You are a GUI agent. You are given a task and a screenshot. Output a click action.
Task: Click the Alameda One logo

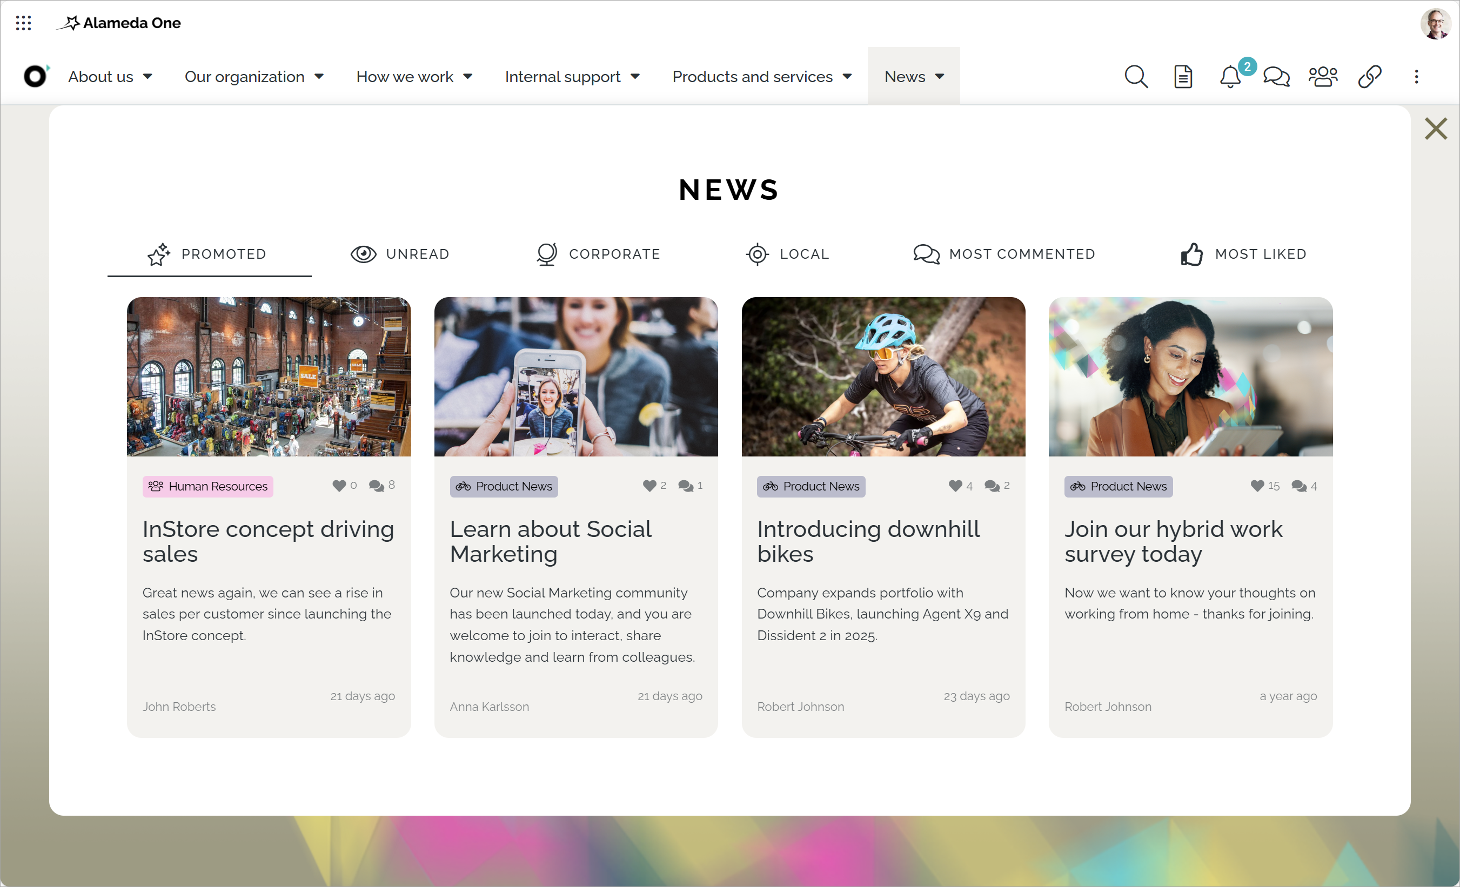118,23
